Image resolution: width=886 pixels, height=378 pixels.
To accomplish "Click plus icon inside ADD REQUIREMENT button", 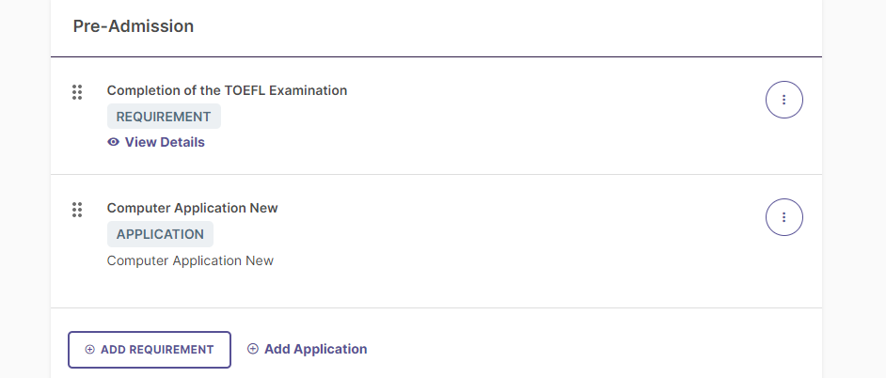I will [90, 350].
